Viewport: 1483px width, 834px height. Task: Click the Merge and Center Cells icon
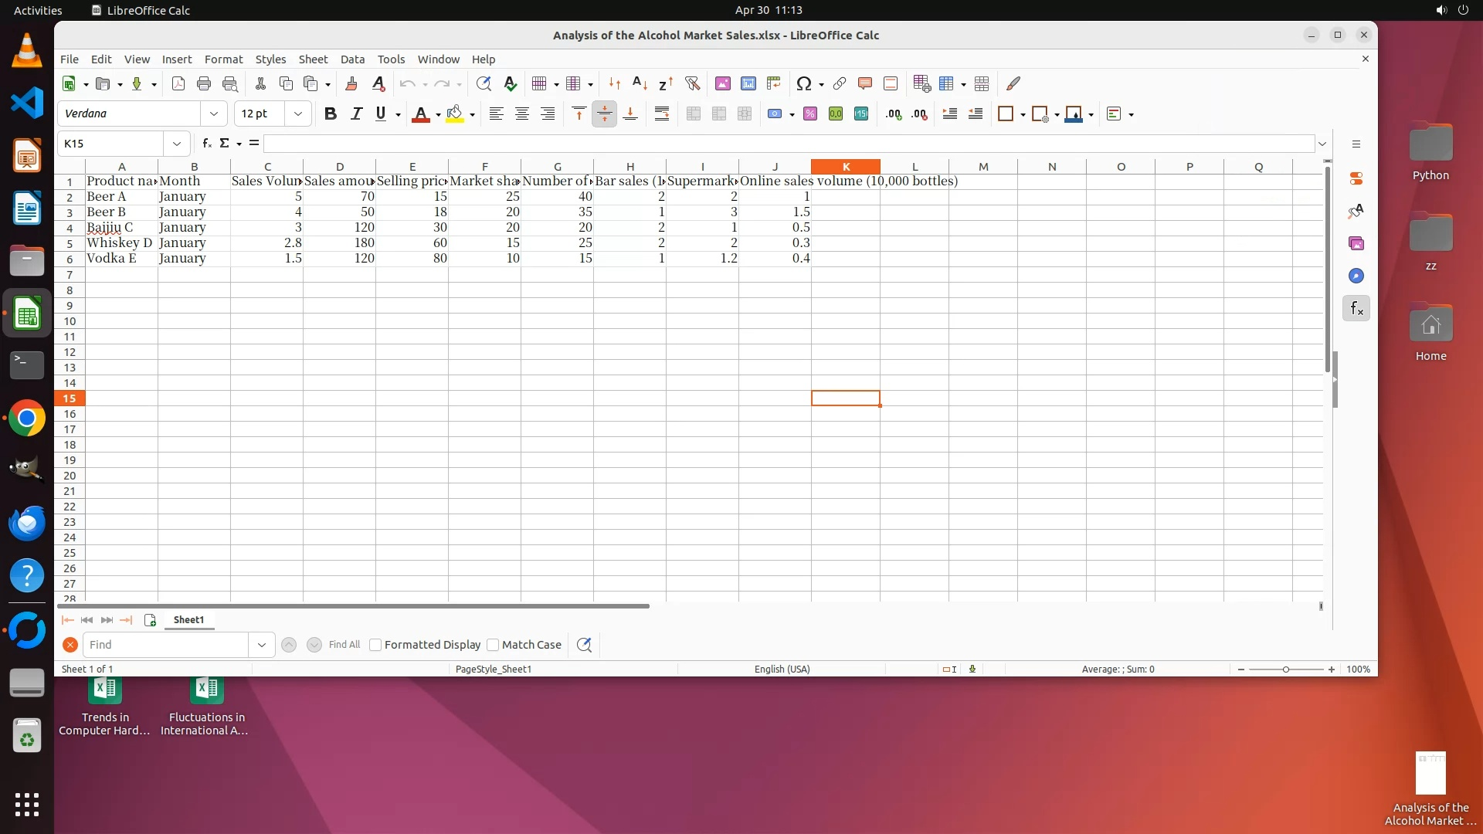tap(693, 114)
